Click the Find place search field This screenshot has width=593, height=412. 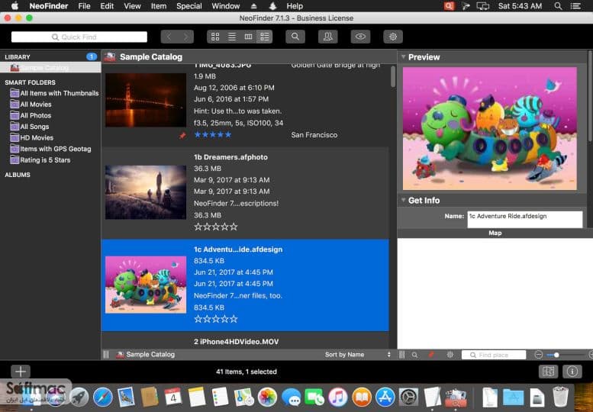(x=494, y=355)
